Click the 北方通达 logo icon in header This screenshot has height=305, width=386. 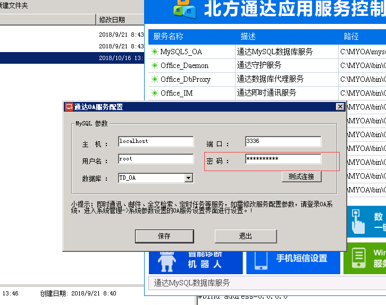(184, 9)
